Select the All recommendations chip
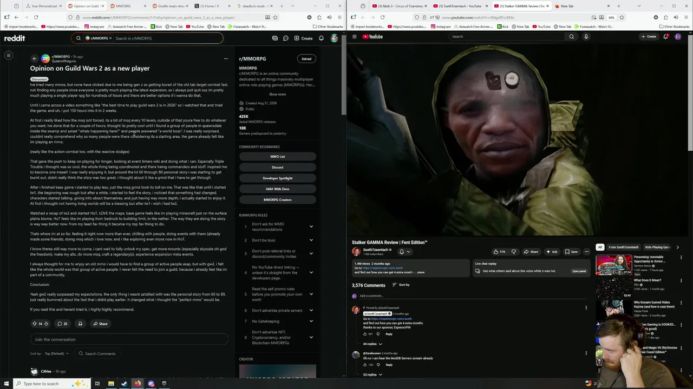Image resolution: width=693 pixels, height=389 pixels. click(600, 247)
